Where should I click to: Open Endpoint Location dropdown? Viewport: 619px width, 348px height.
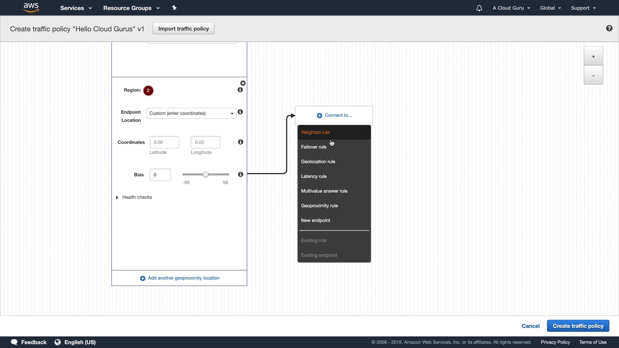(x=192, y=113)
